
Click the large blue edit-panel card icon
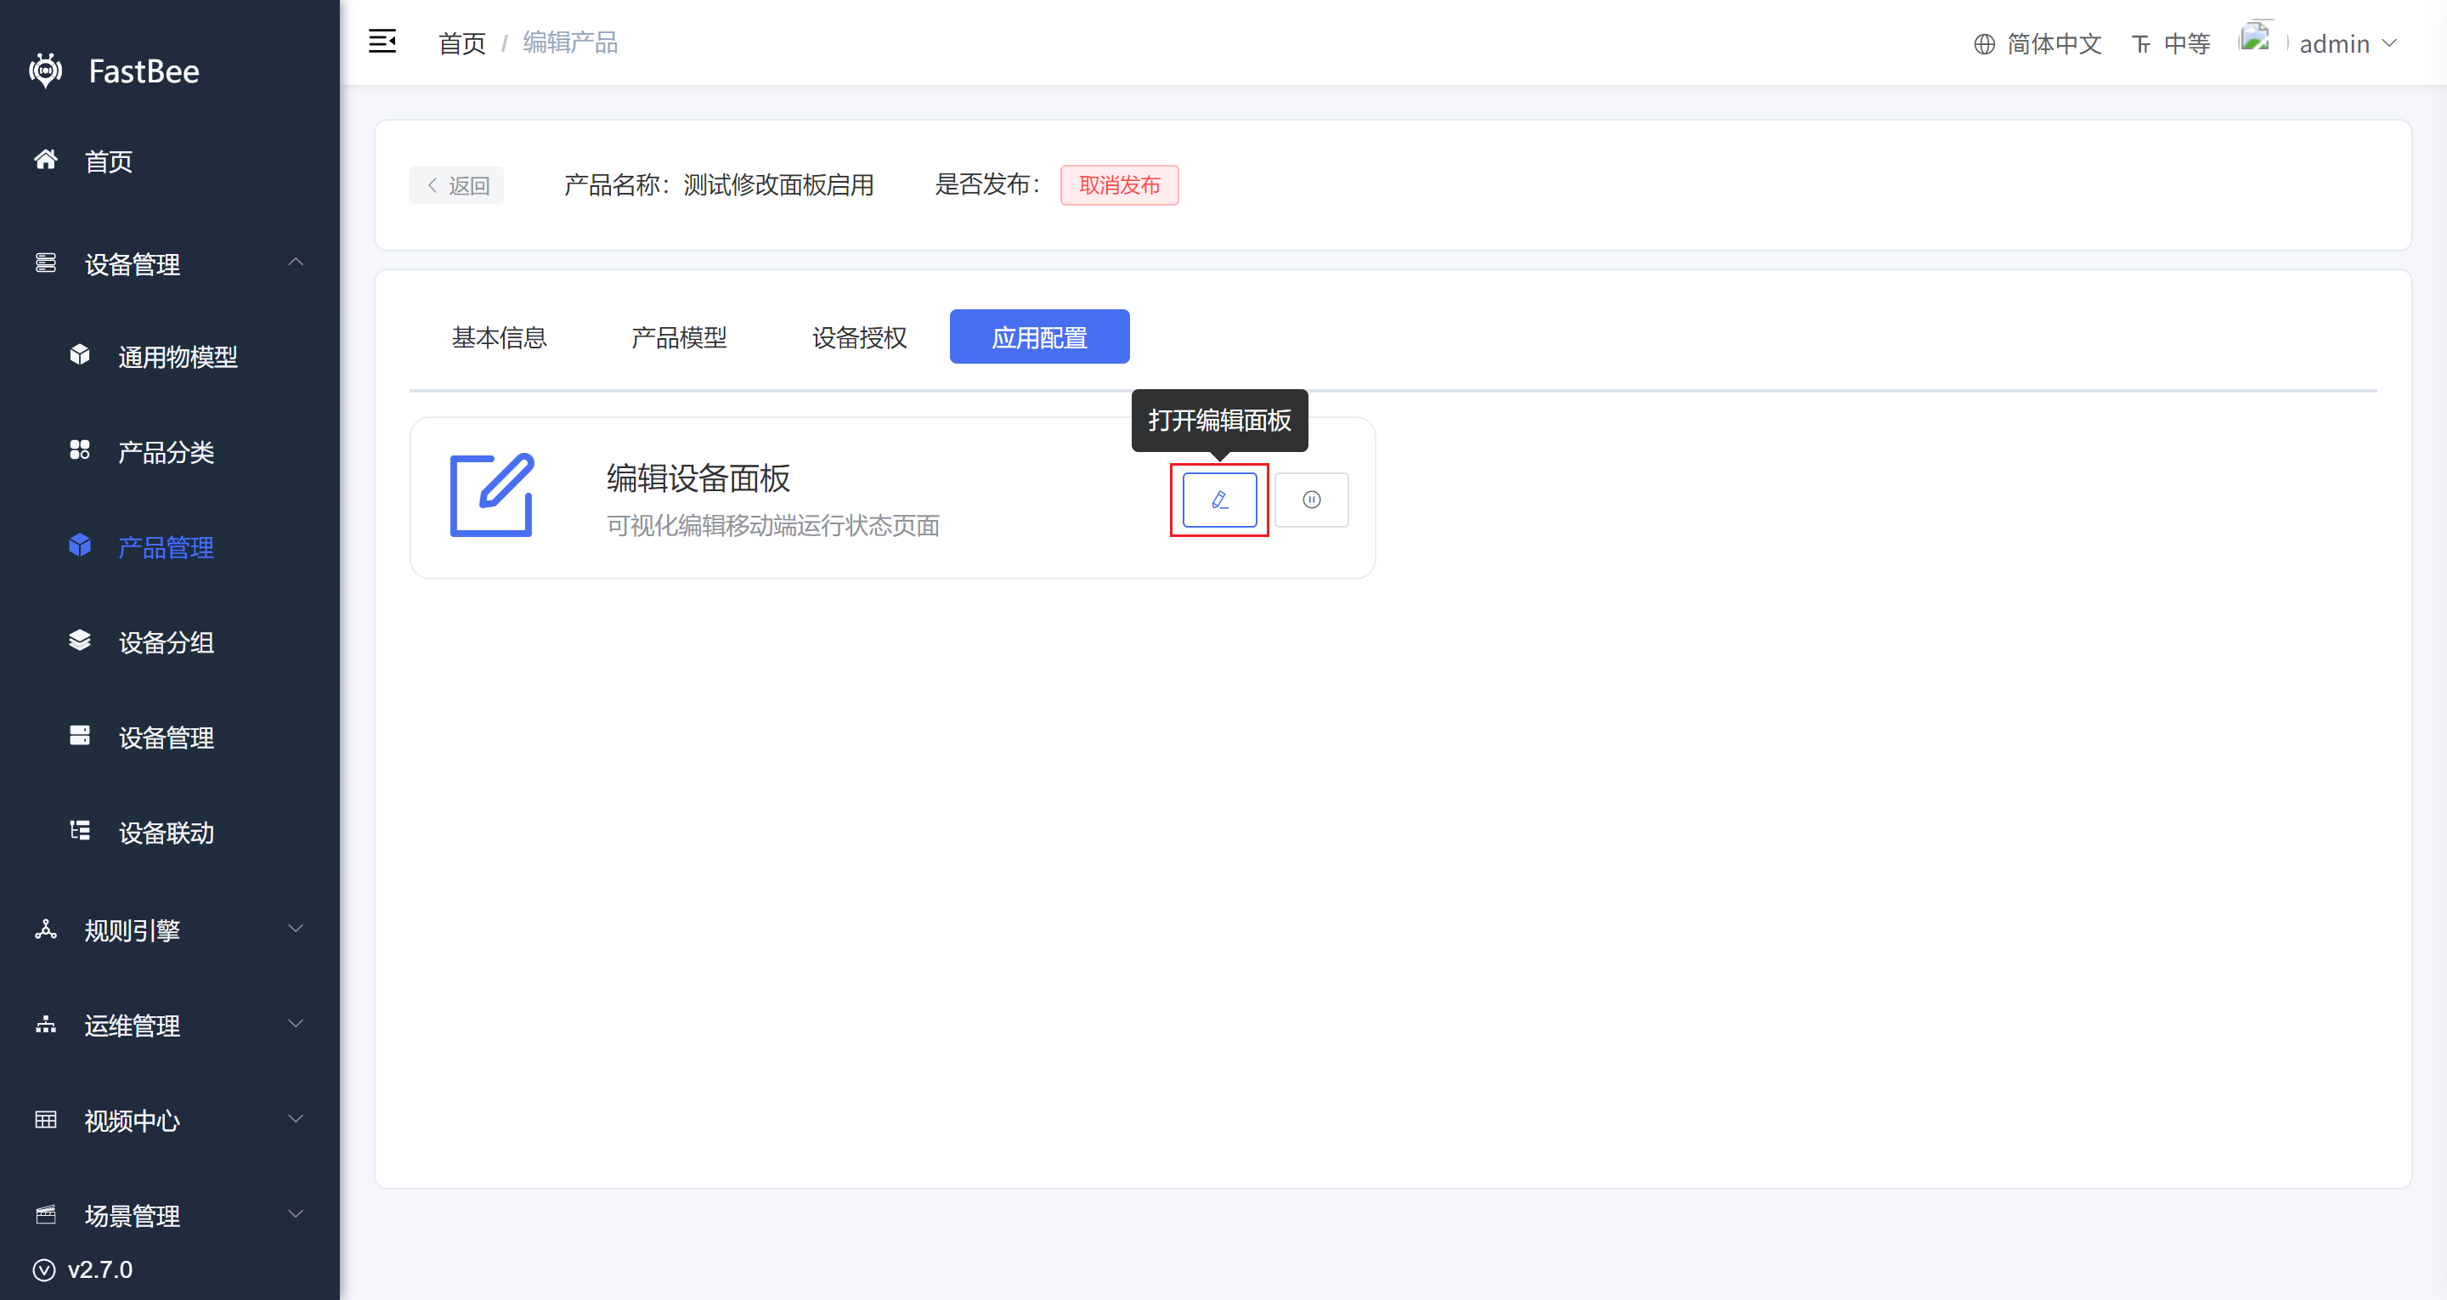492,495
